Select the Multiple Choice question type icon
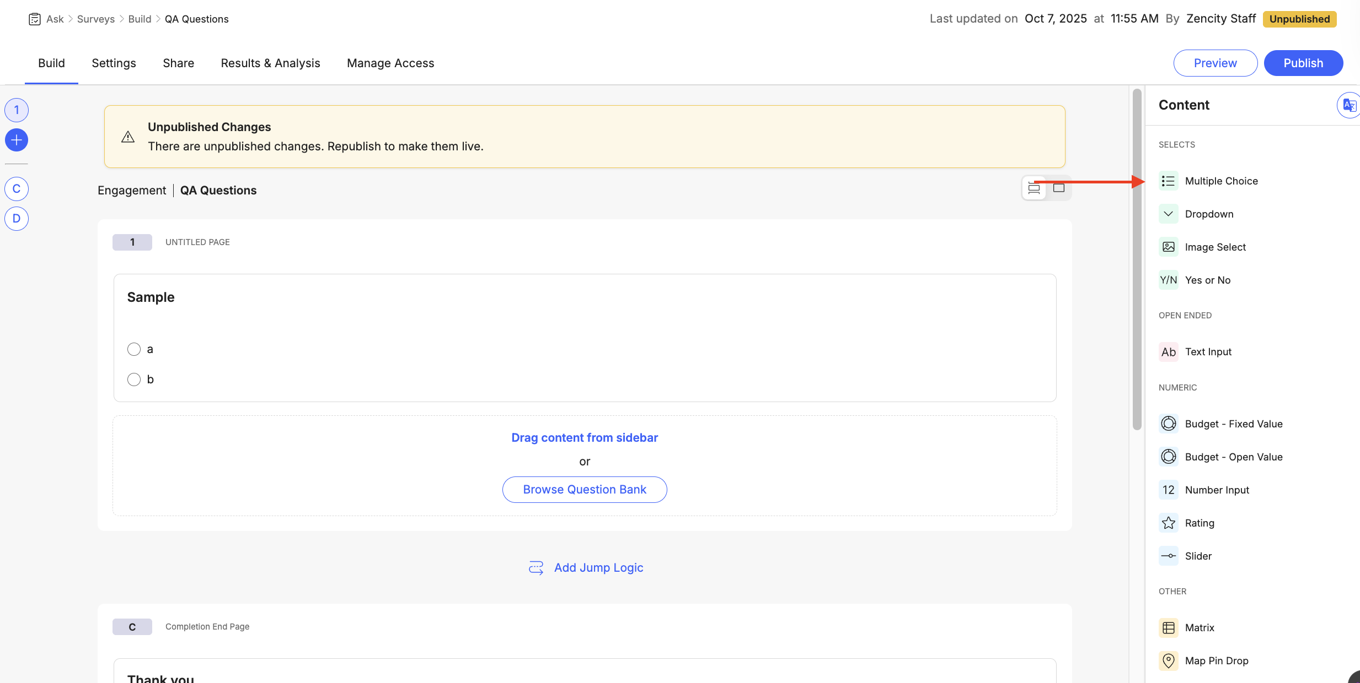Viewport: 1360px width, 683px height. [x=1168, y=181]
